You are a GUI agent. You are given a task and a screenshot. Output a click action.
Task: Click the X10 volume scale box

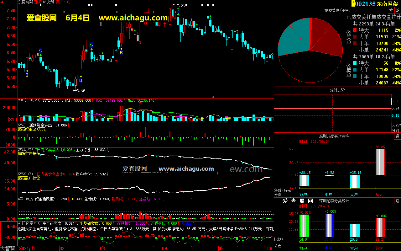(13, 120)
